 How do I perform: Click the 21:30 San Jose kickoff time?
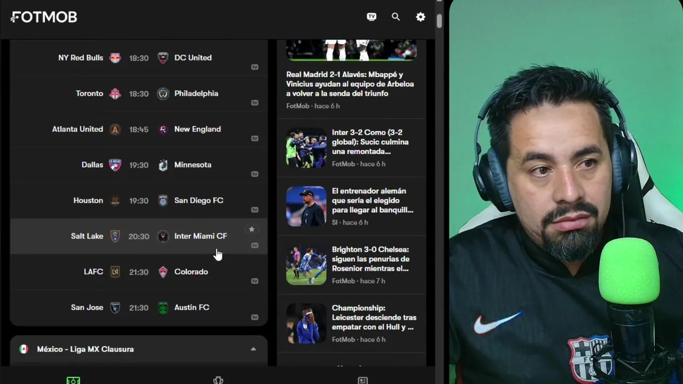pyautogui.click(x=139, y=308)
